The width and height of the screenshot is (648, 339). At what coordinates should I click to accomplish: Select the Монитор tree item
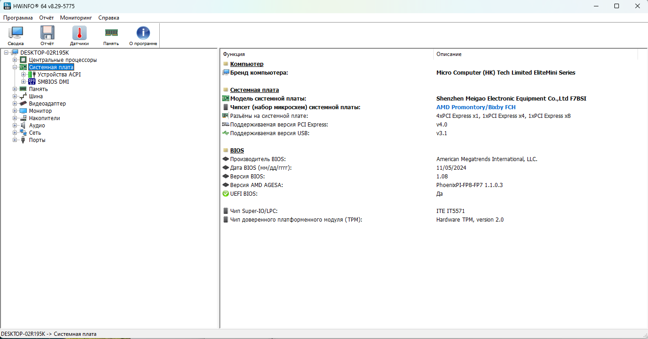click(40, 111)
